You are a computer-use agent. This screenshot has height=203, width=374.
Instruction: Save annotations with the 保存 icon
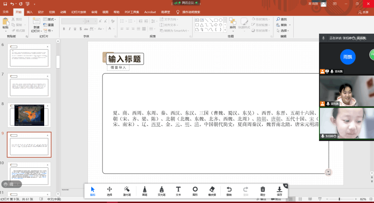tap(279, 190)
